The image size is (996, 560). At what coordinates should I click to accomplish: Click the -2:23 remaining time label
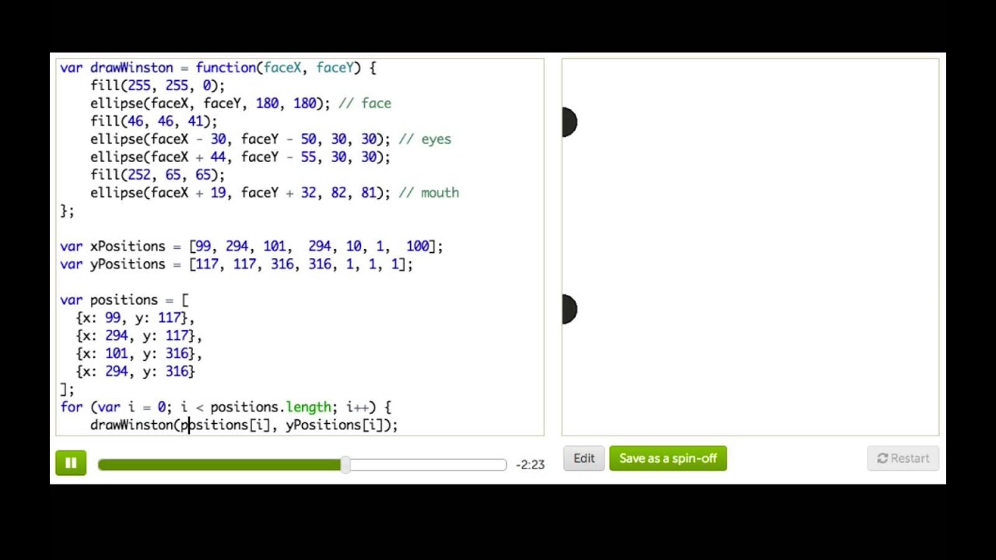531,464
